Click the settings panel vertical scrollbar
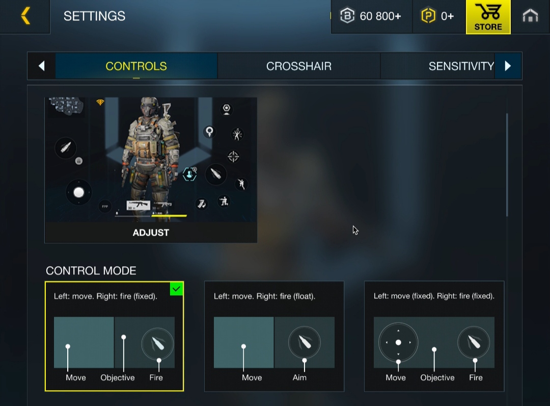 pos(507,165)
